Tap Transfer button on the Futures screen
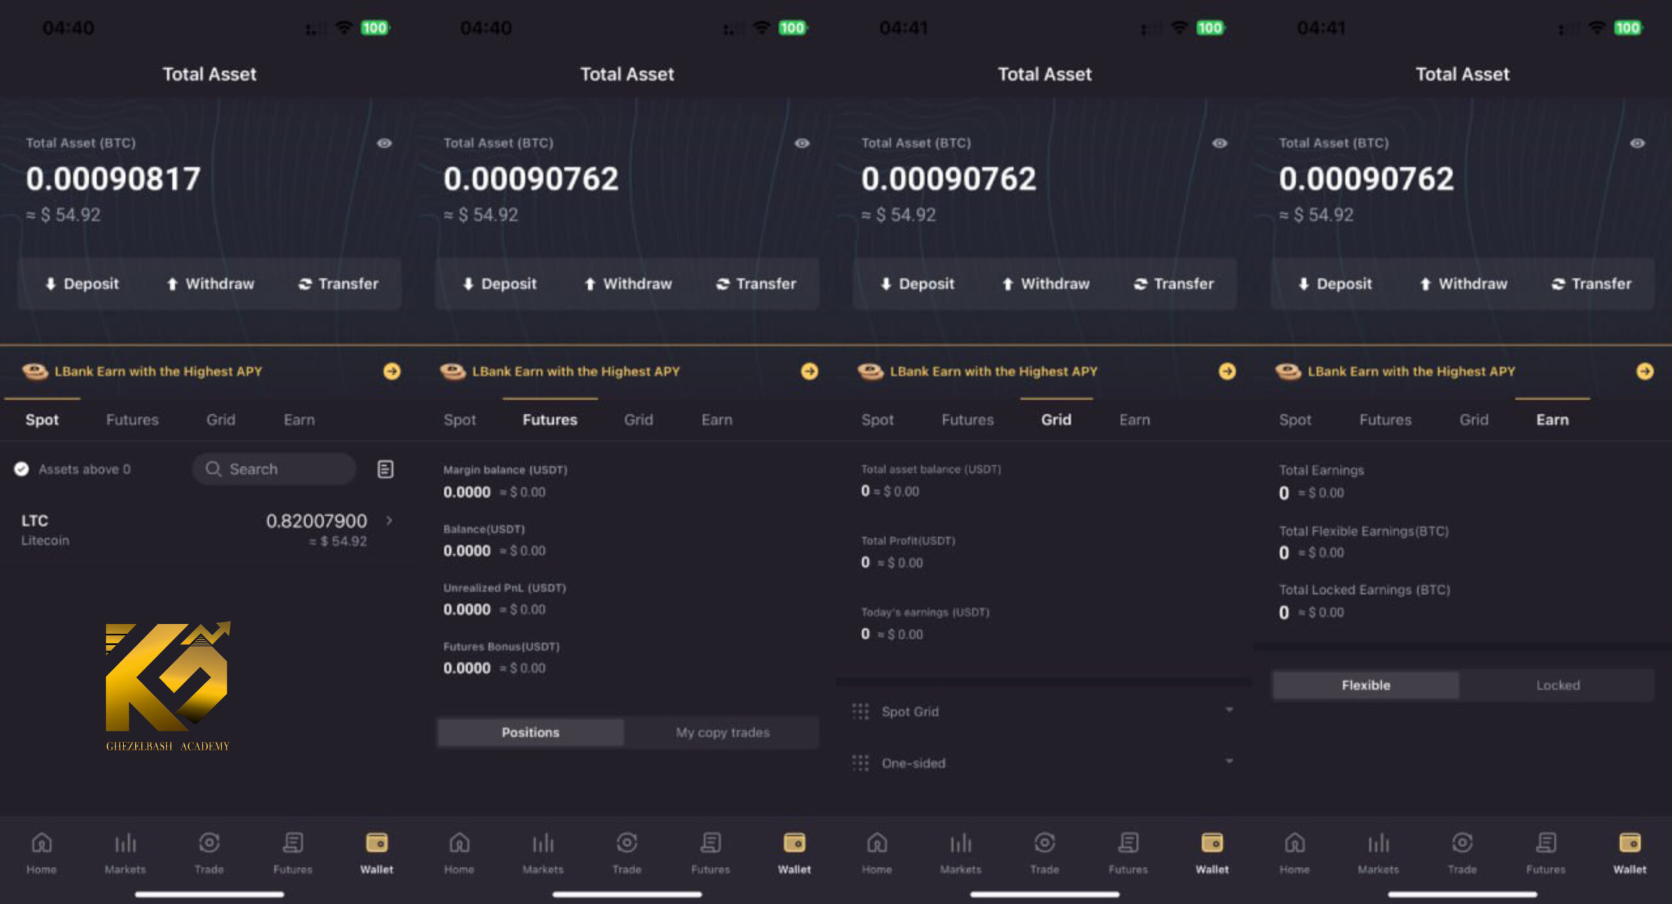Screen dimensions: 1672x904 pos(756,283)
